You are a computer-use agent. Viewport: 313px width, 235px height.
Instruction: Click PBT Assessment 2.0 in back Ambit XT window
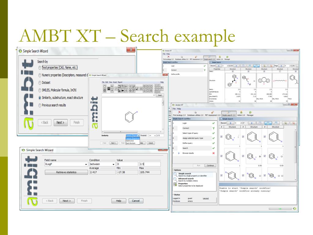(x=196, y=58)
